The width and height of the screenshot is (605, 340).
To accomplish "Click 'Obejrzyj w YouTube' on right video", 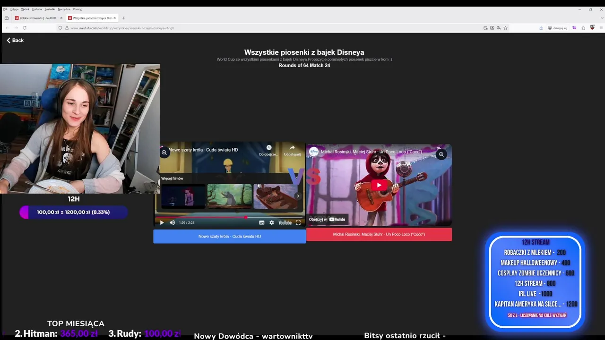I will [x=327, y=219].
